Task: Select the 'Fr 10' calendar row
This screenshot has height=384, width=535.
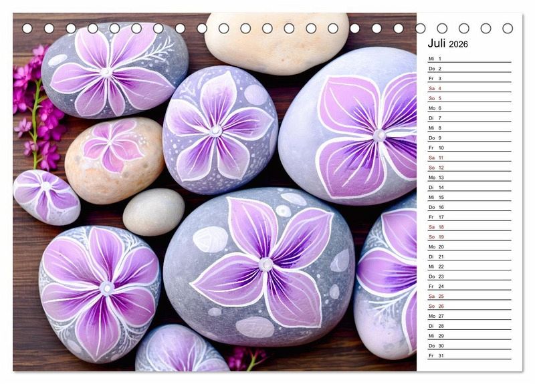Action: 469,148
